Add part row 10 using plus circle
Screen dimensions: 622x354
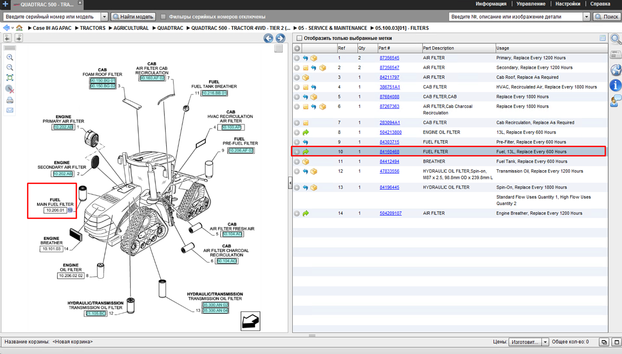(297, 152)
